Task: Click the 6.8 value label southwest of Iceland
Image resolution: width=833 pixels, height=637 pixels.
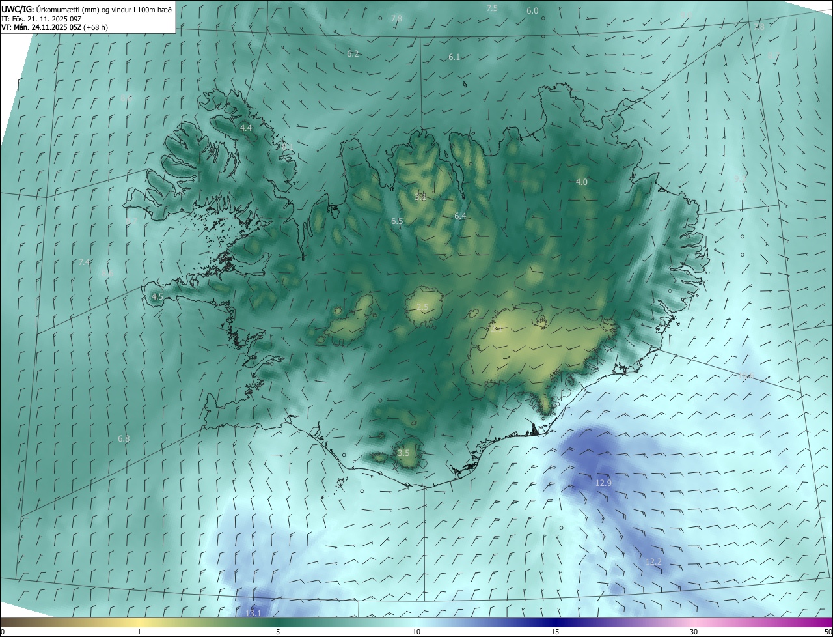Action: [x=124, y=438]
